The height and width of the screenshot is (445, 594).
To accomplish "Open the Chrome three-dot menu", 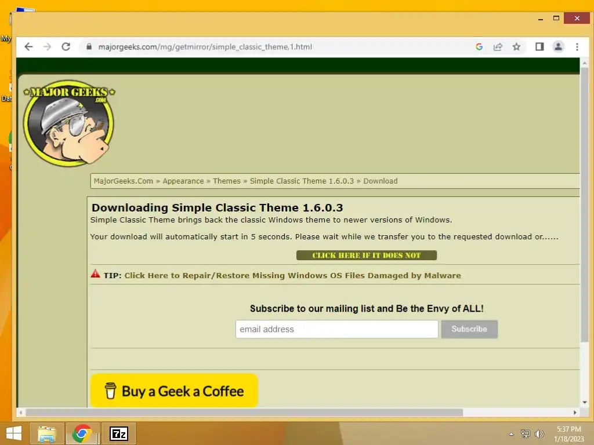I will click(x=577, y=46).
